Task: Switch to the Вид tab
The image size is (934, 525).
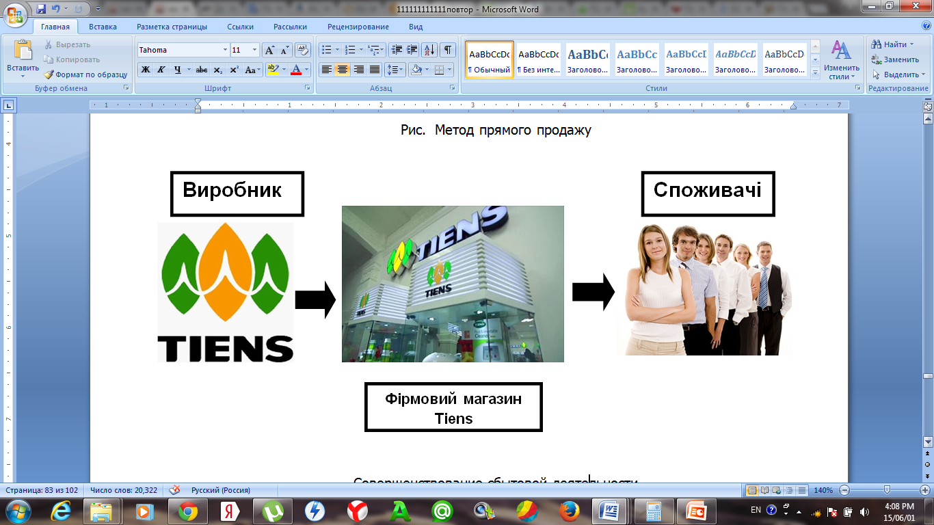Action: 416,27
